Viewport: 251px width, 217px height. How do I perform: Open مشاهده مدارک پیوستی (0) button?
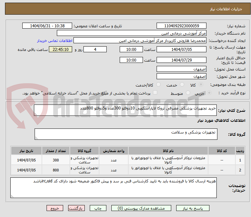tap(141, 208)
